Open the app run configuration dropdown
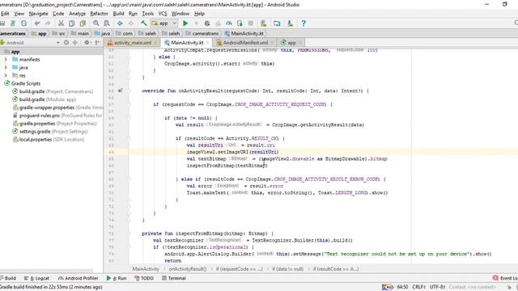 point(164,23)
